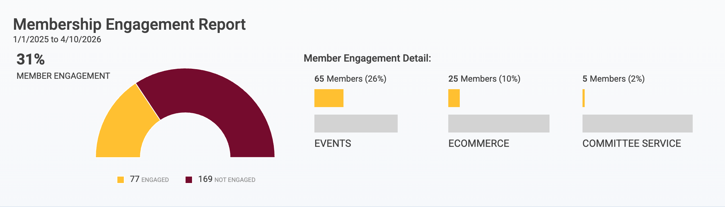The image size is (725, 207).
Task: Click the maroon Not Engaged legend square
Action: click(x=189, y=180)
